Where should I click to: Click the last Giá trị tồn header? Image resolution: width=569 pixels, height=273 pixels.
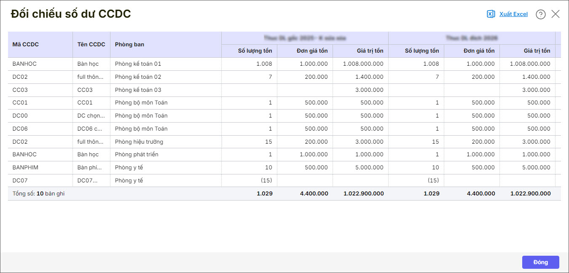click(537, 51)
